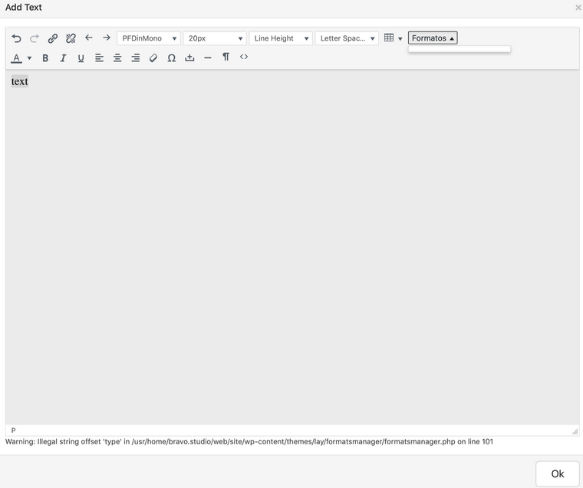Toggle bold formatting
This screenshot has height=488, width=583.
pos(45,57)
